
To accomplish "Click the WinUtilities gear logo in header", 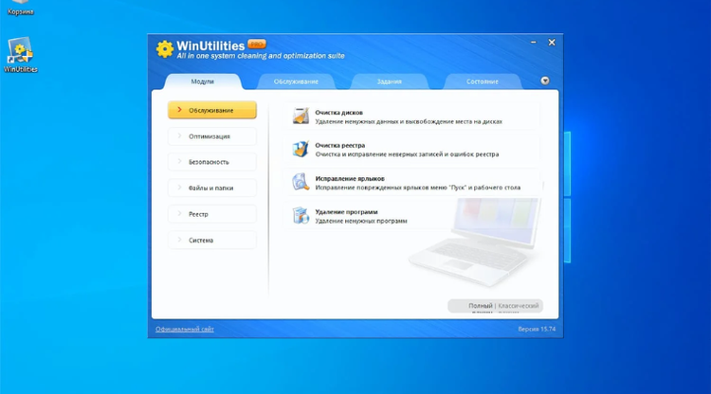I will (x=165, y=49).
